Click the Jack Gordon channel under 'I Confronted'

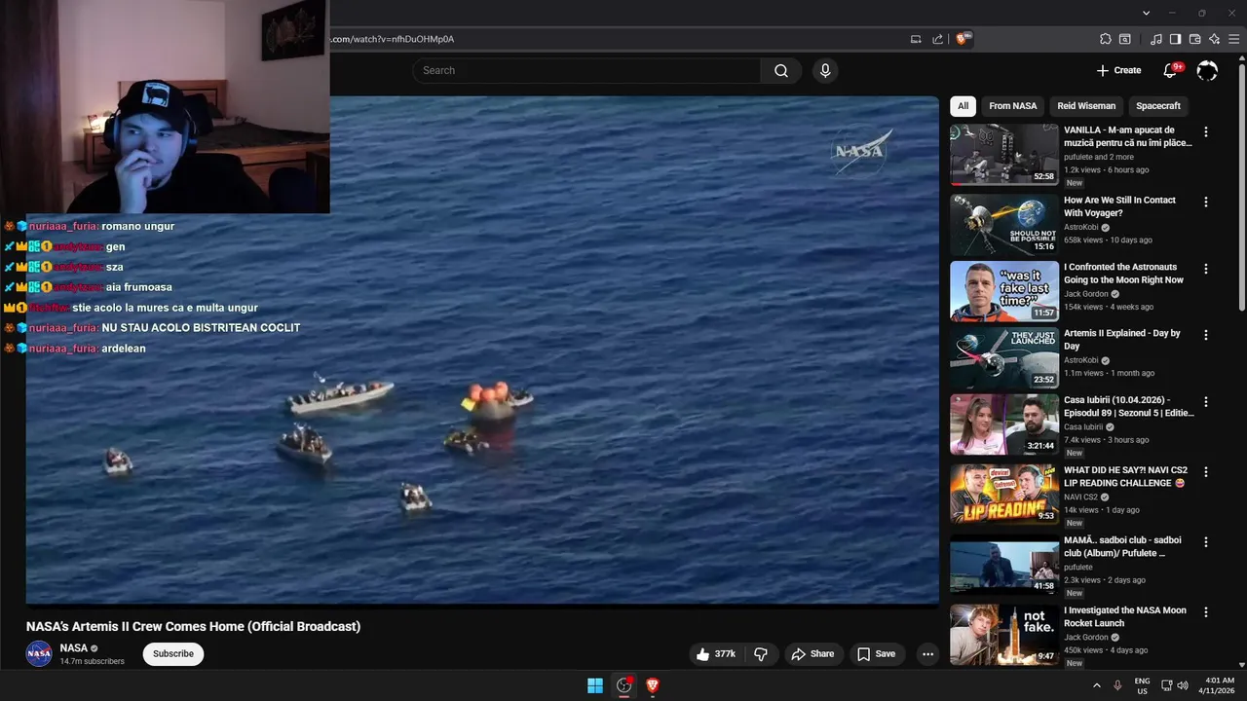[x=1086, y=294]
